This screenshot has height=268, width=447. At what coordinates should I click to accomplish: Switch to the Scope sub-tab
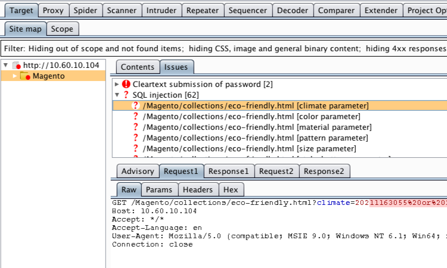[x=62, y=29]
